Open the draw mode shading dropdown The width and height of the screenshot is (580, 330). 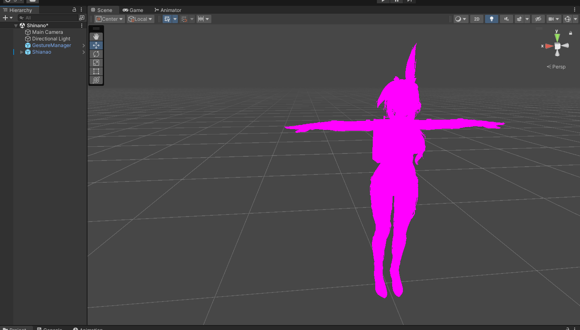[461, 19]
